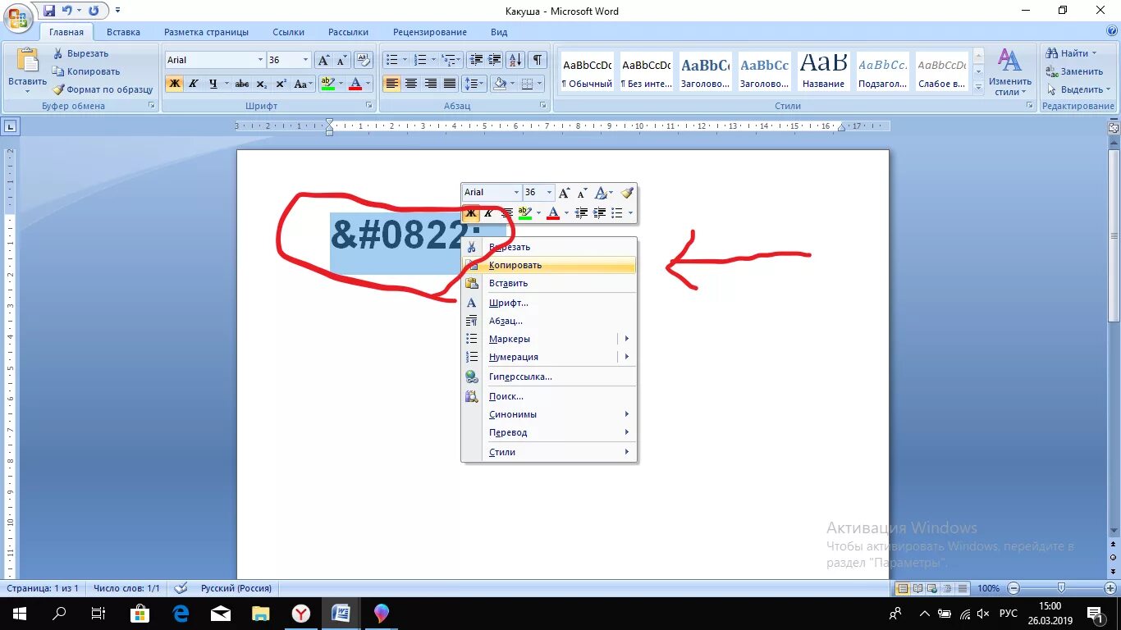Justify text in the ribbon

coord(449,84)
